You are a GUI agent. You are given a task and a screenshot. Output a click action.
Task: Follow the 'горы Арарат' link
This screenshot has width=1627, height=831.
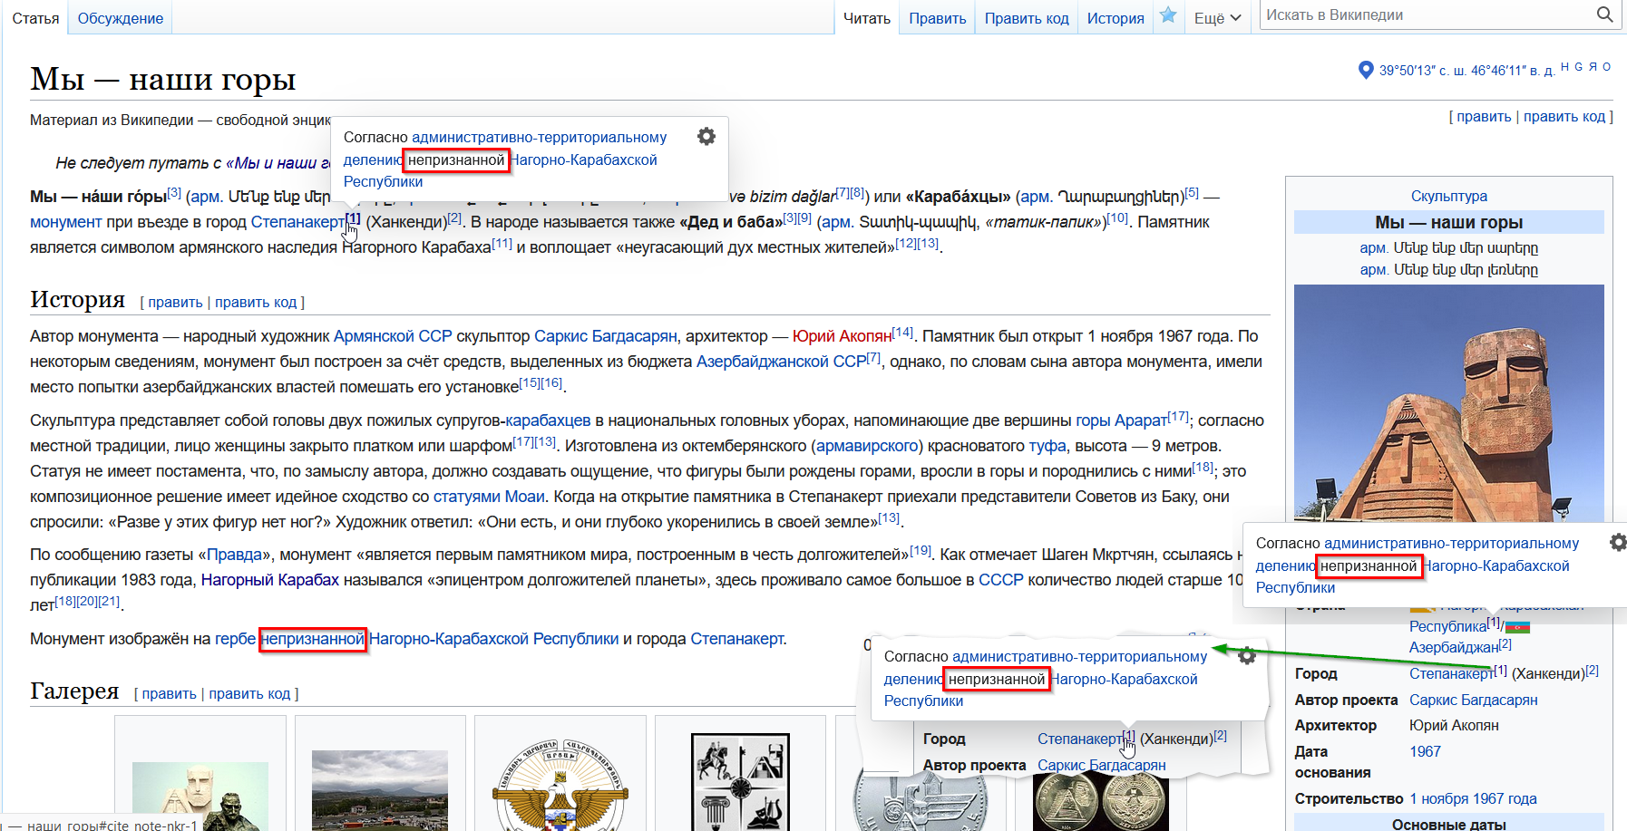(x=1121, y=420)
